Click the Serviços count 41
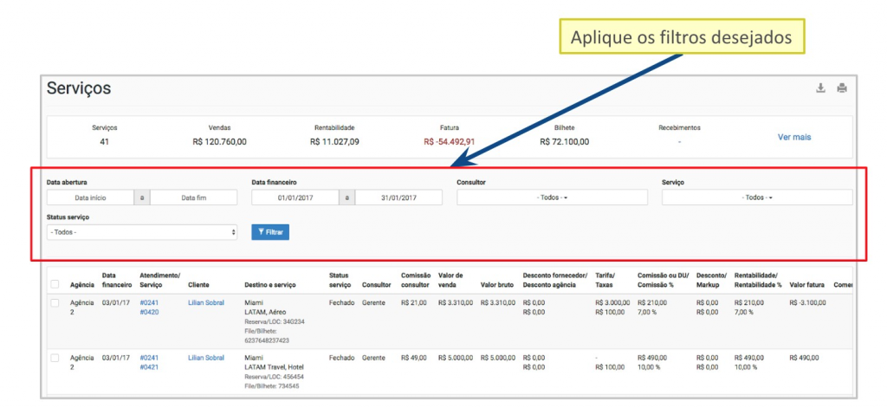The height and width of the screenshot is (408, 887). coord(104,142)
